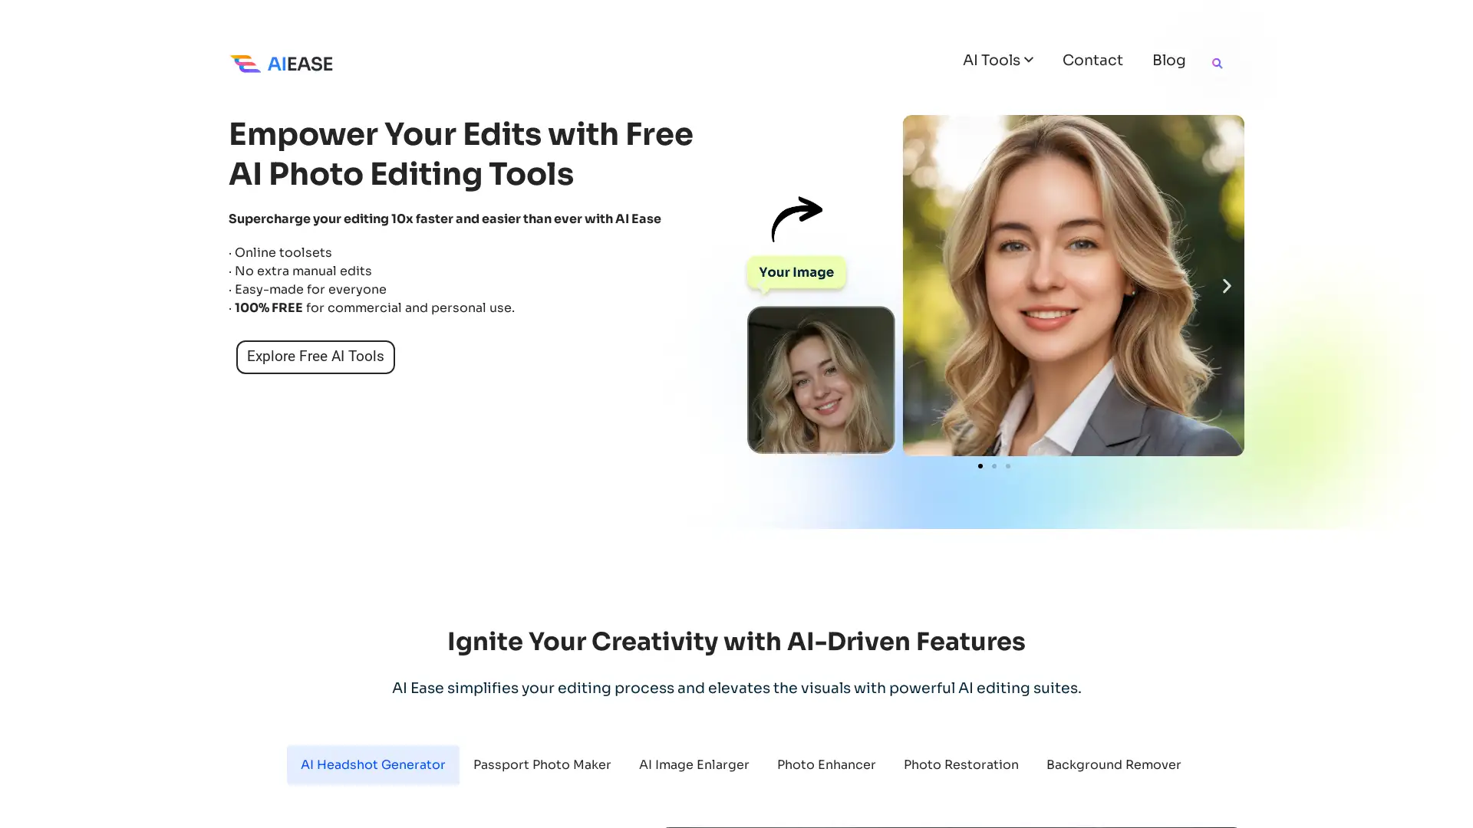Click the right carousel navigation arrow

(x=1228, y=285)
